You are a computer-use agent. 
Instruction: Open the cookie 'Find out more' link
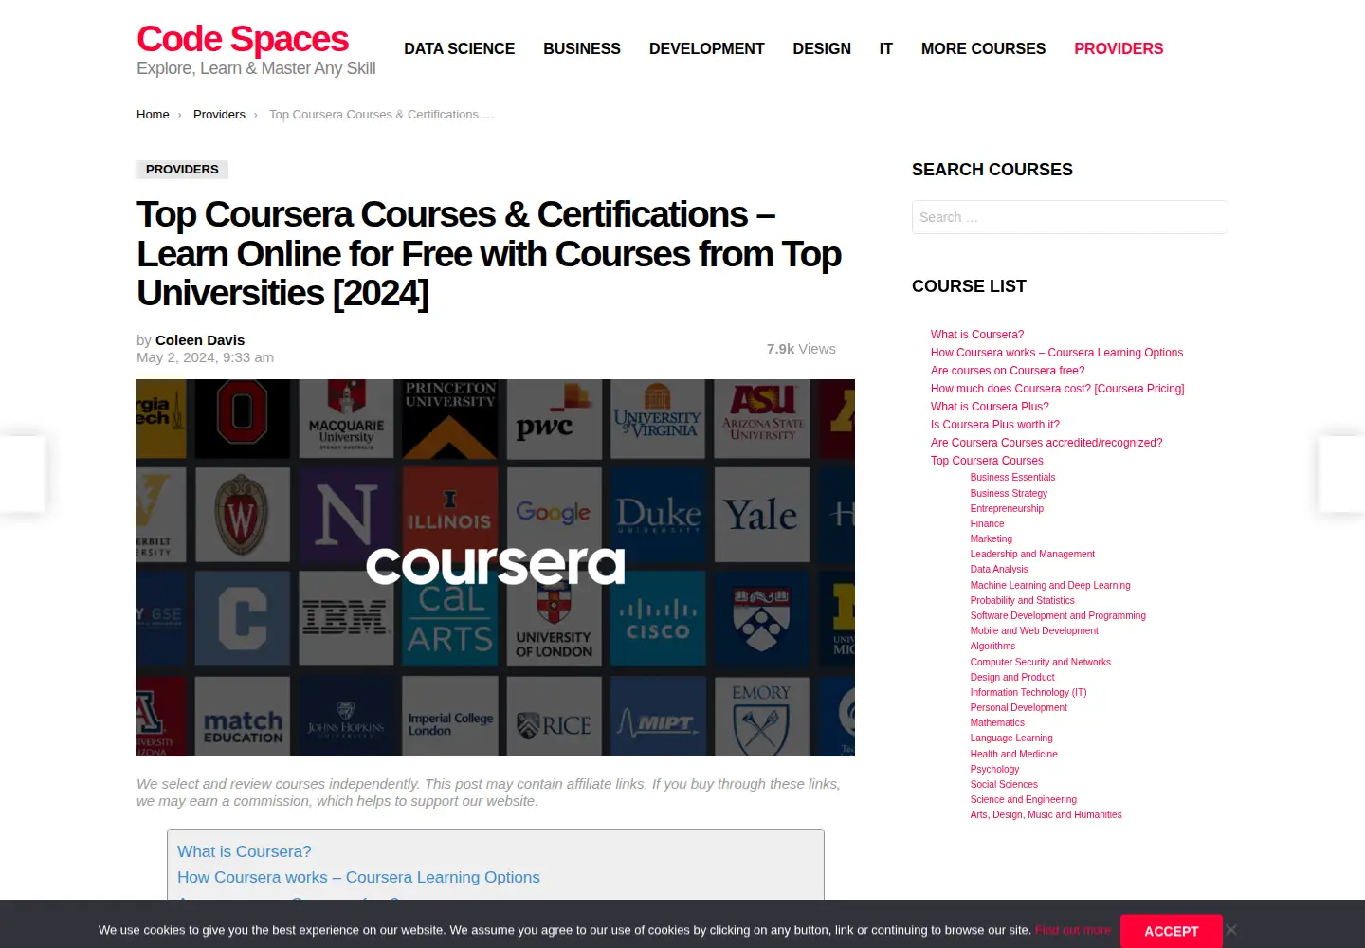coord(1073,930)
